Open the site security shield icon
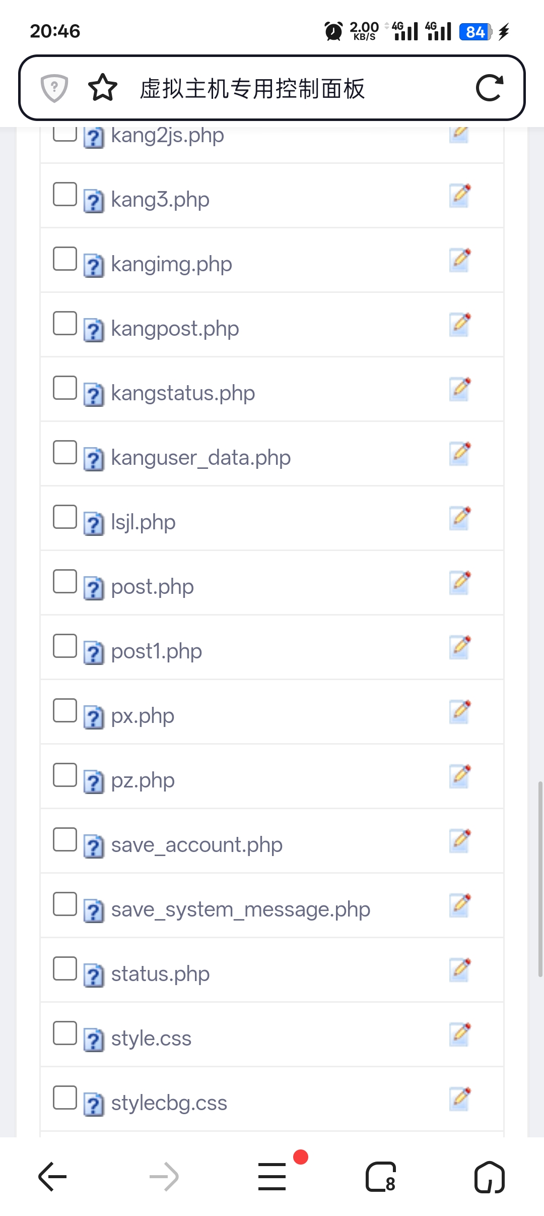The width and height of the screenshot is (544, 1216). tap(54, 88)
